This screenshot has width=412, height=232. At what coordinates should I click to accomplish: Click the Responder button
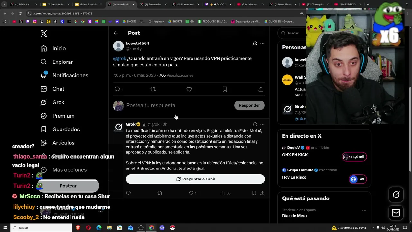tap(249, 105)
